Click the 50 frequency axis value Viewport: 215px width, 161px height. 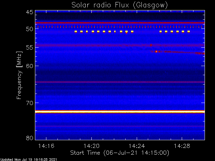30,29
